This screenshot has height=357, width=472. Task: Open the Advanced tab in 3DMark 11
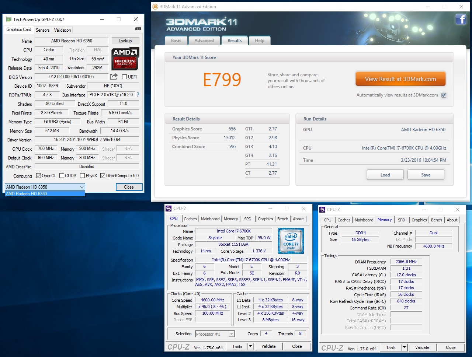(204, 41)
